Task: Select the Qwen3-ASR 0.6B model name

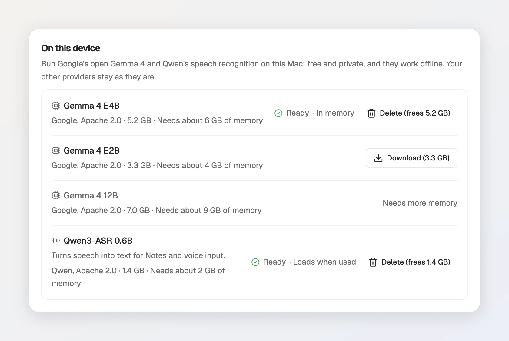Action: pyautogui.click(x=98, y=241)
